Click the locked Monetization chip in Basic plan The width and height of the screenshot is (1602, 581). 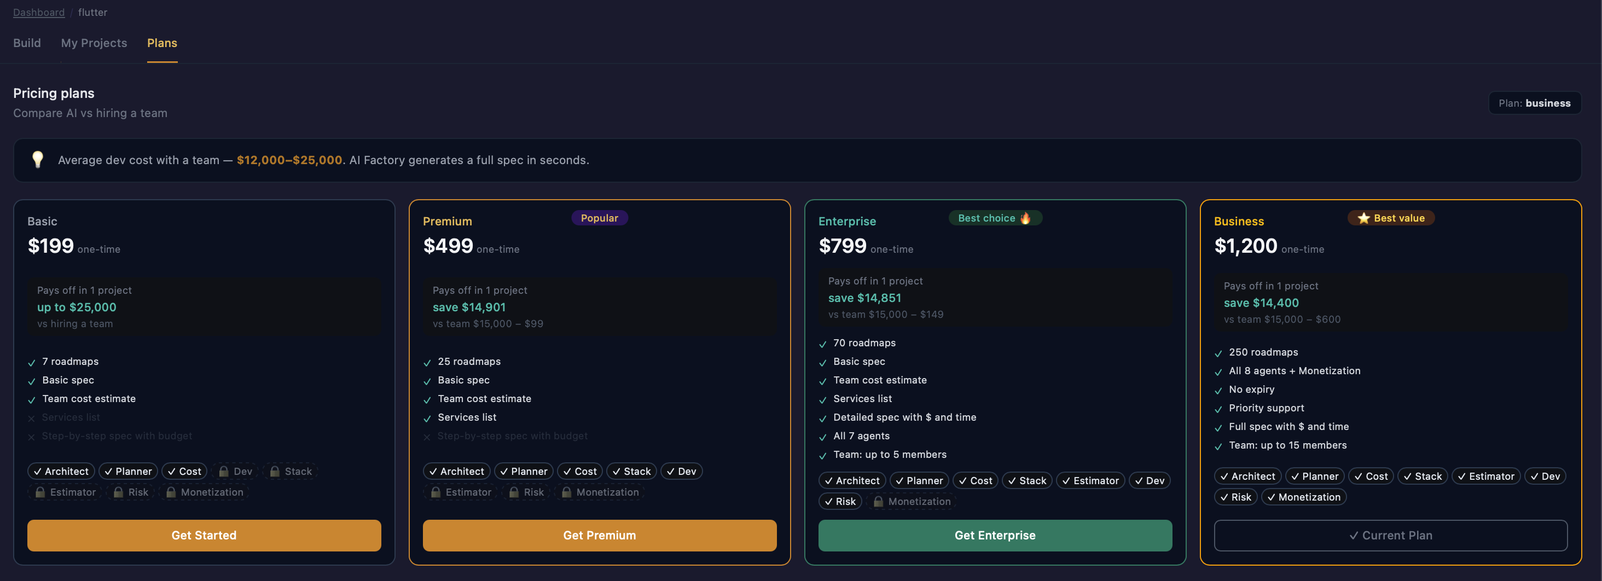click(x=204, y=492)
